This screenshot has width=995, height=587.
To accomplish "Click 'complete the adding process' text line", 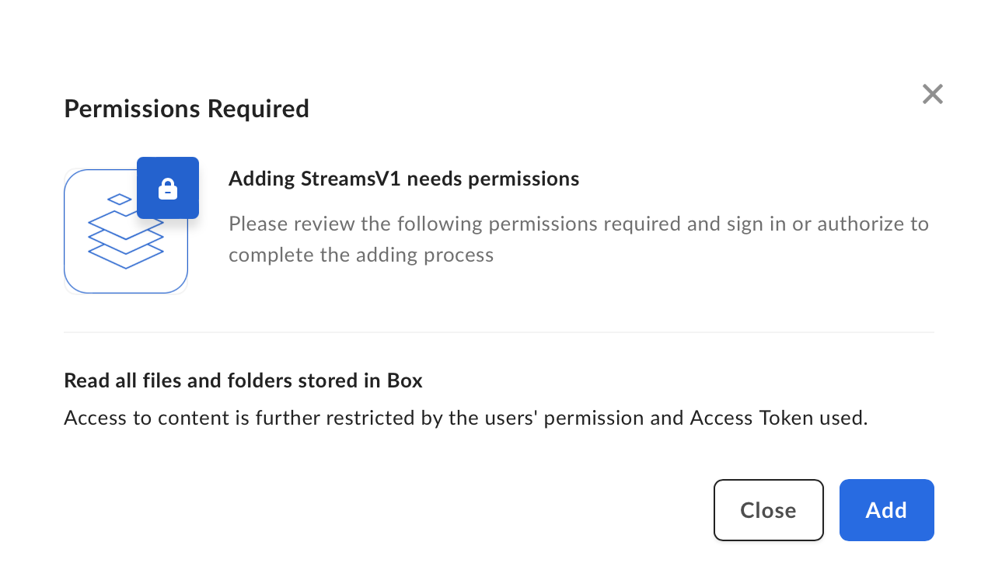I will (x=361, y=255).
